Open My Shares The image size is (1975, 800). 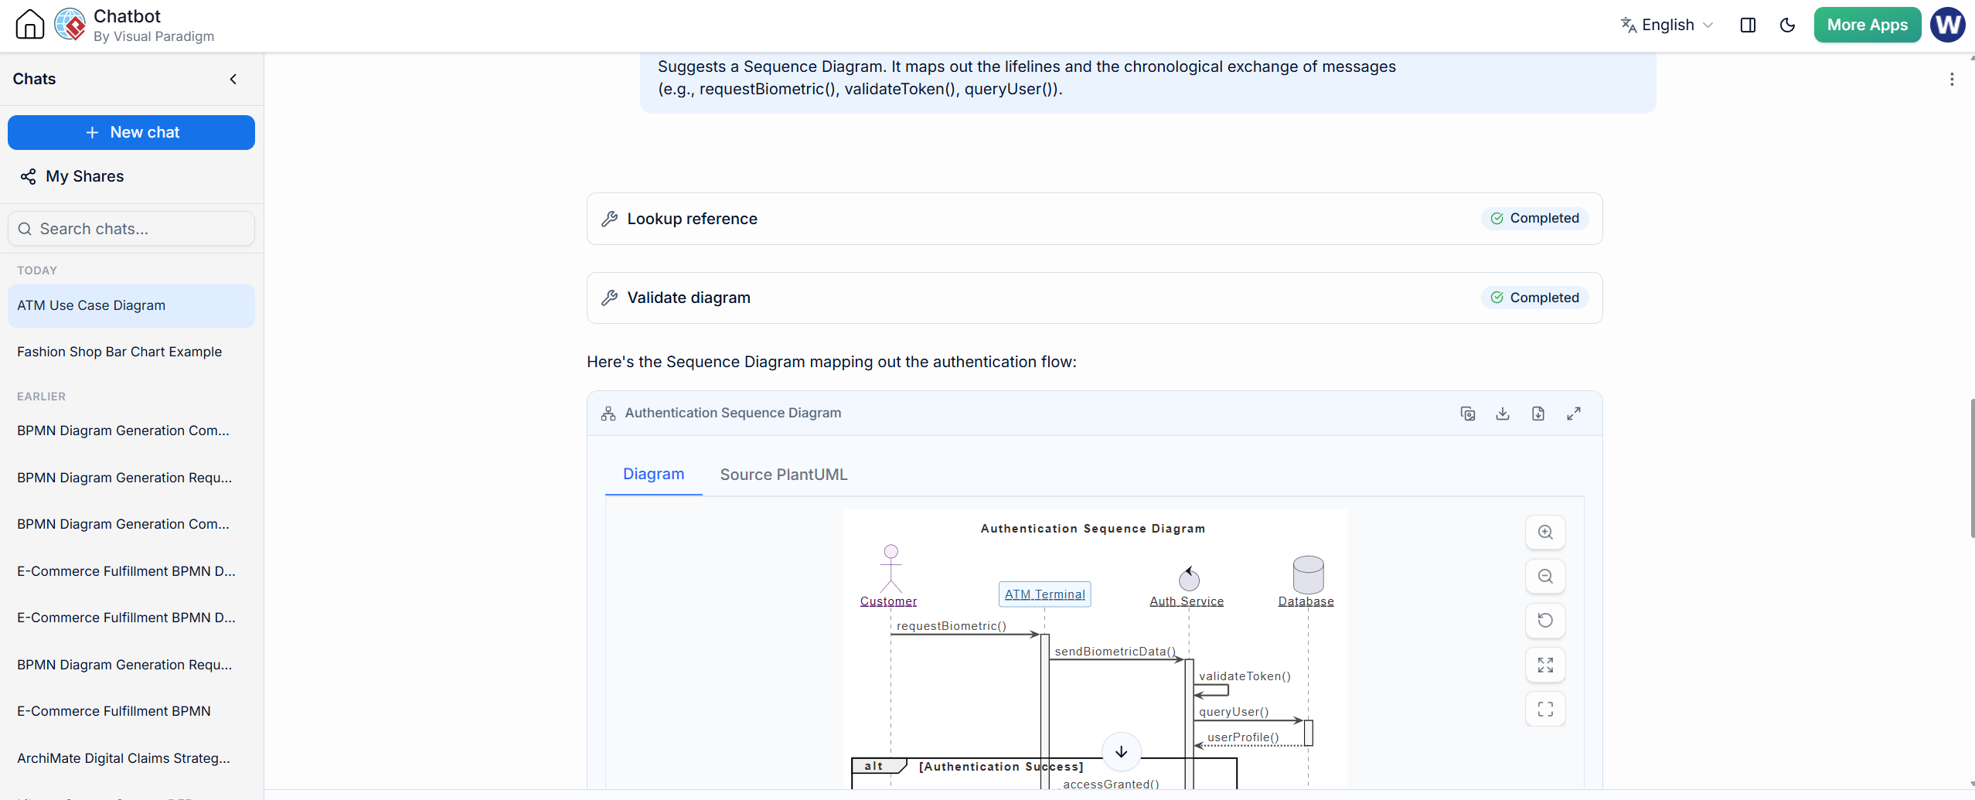pos(73,176)
